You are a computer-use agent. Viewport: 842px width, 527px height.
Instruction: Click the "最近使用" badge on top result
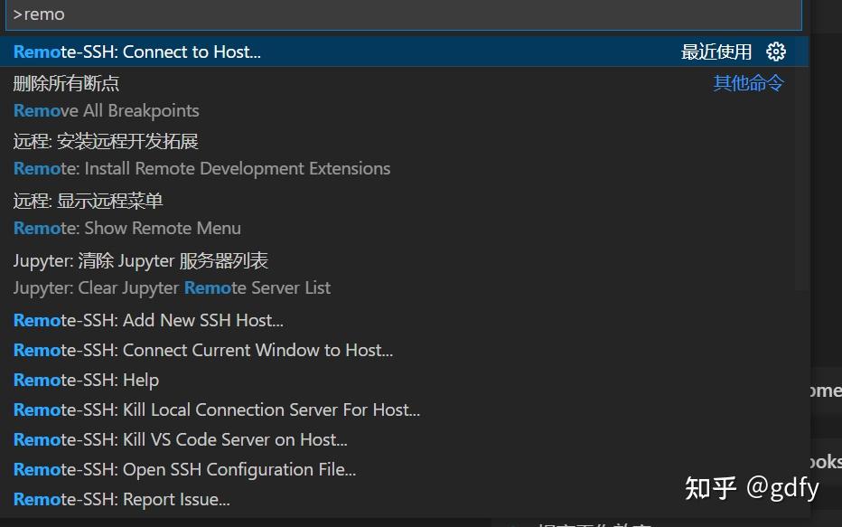(716, 52)
